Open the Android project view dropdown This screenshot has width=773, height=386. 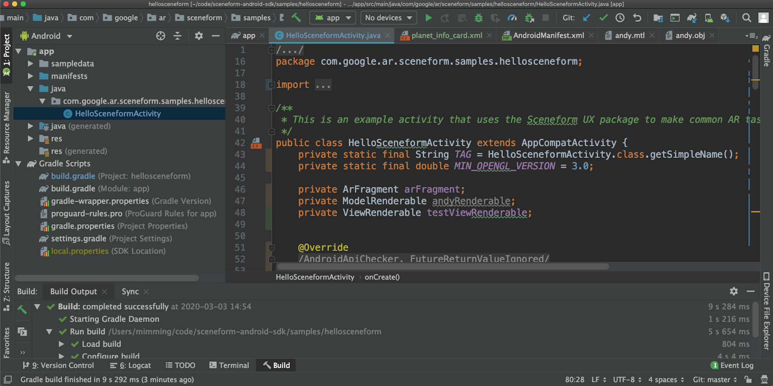(x=46, y=36)
